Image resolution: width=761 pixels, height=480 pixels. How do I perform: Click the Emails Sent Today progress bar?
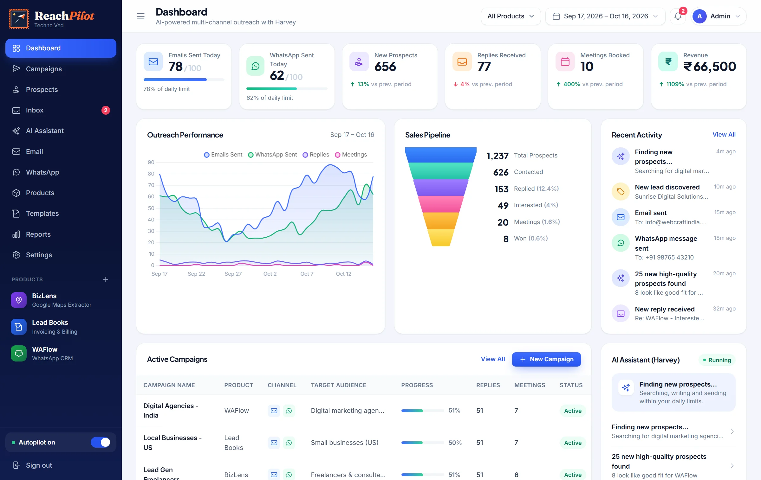click(184, 80)
